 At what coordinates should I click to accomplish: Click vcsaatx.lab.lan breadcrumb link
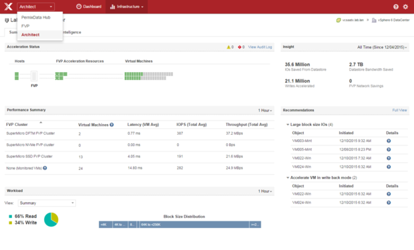pos(353,20)
